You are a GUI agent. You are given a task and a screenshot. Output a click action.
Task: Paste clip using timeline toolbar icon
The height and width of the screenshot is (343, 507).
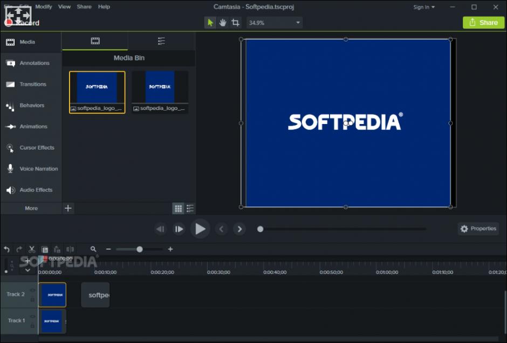pyautogui.click(x=57, y=249)
